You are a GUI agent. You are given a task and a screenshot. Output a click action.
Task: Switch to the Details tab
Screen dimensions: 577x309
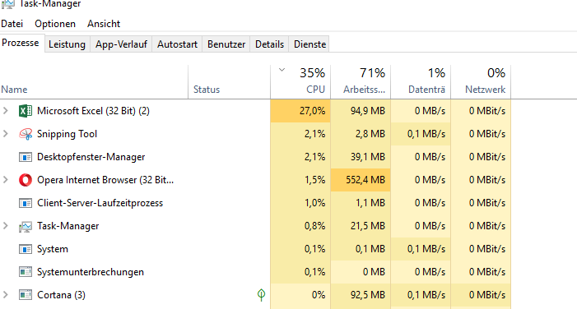pyautogui.click(x=270, y=44)
